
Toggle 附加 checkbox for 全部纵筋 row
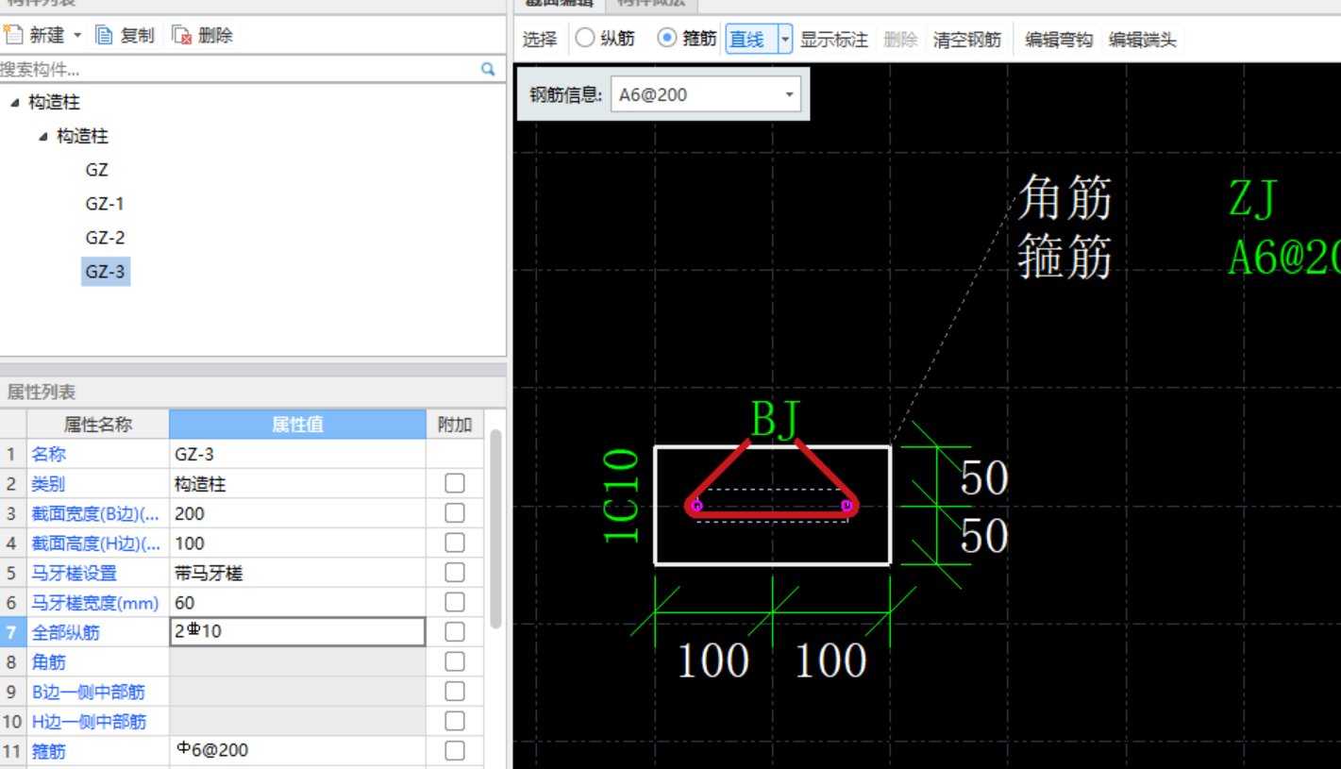point(455,631)
